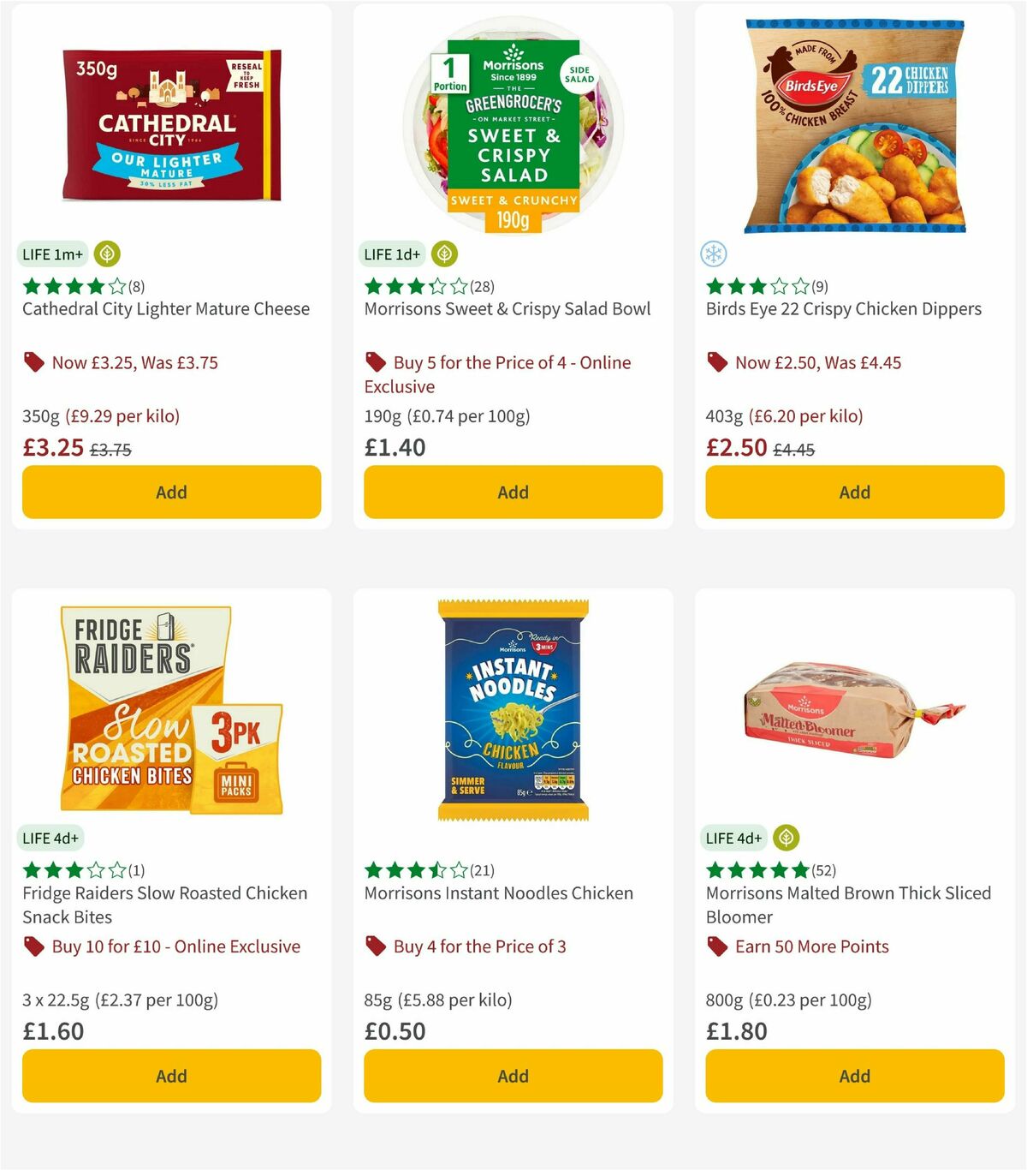Click the LIFE 1m+ badge on Cathedral City
The image size is (1027, 1170).
(51, 254)
